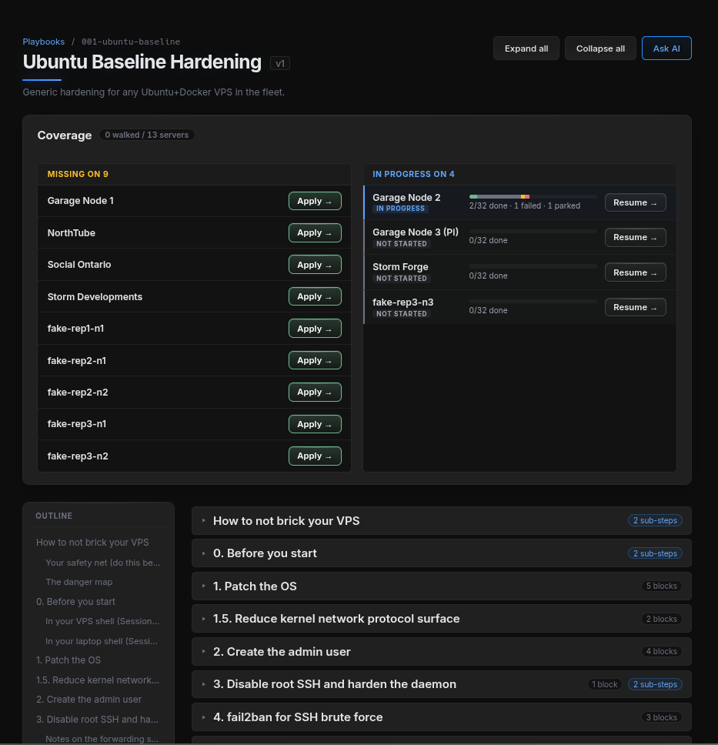Click the '0 walked / 13 servers' badge
The image size is (718, 745).
(146, 135)
